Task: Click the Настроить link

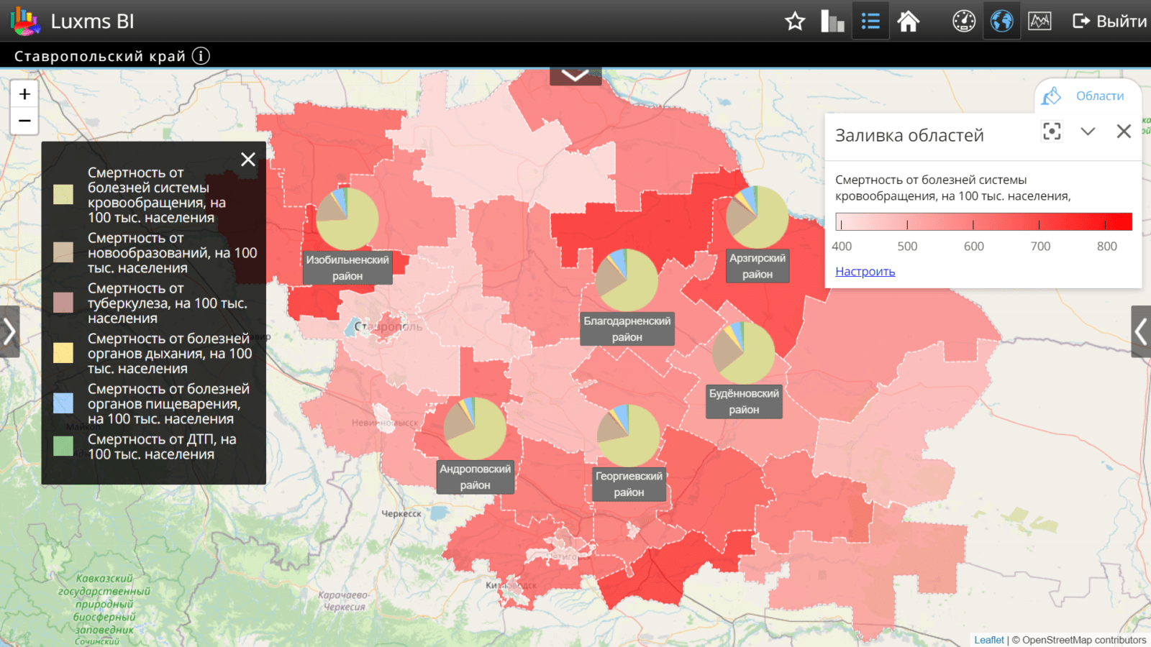Action: (865, 271)
